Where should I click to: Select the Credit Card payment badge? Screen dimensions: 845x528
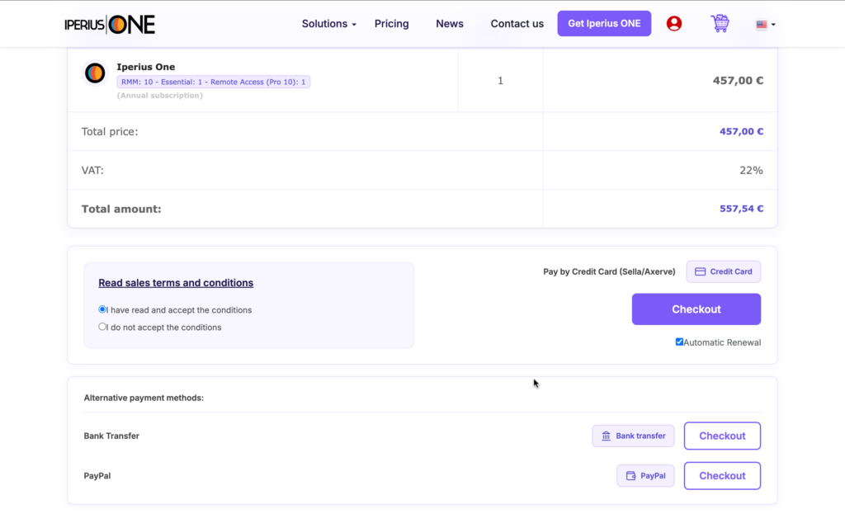723,271
